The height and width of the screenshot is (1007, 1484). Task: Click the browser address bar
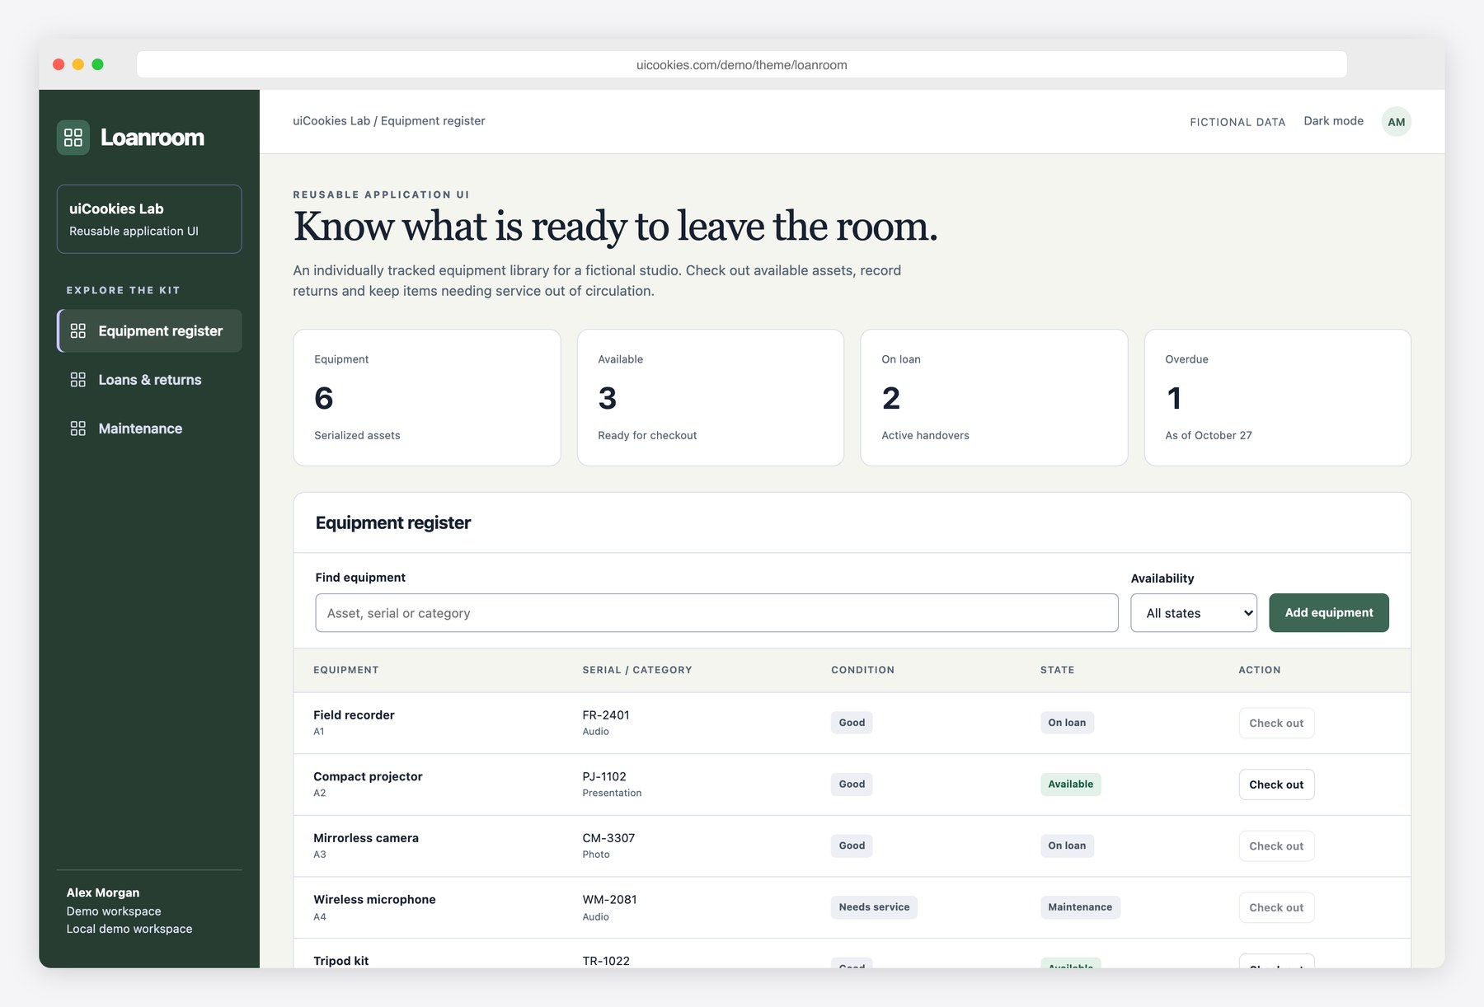point(742,65)
